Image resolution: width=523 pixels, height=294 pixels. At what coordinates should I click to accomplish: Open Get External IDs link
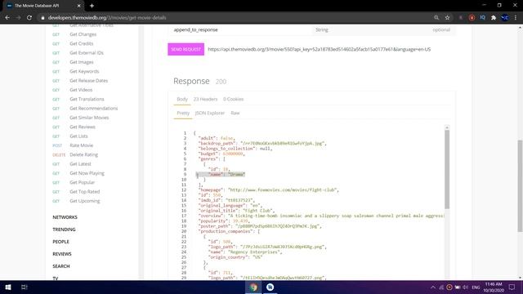pyautogui.click(x=87, y=52)
